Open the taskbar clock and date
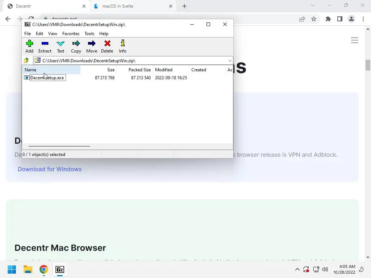371x278 pixels. [344, 269]
